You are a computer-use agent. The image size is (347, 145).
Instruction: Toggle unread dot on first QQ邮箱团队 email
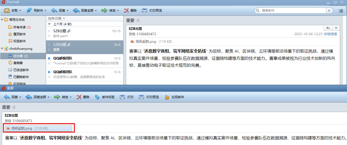[49, 58]
